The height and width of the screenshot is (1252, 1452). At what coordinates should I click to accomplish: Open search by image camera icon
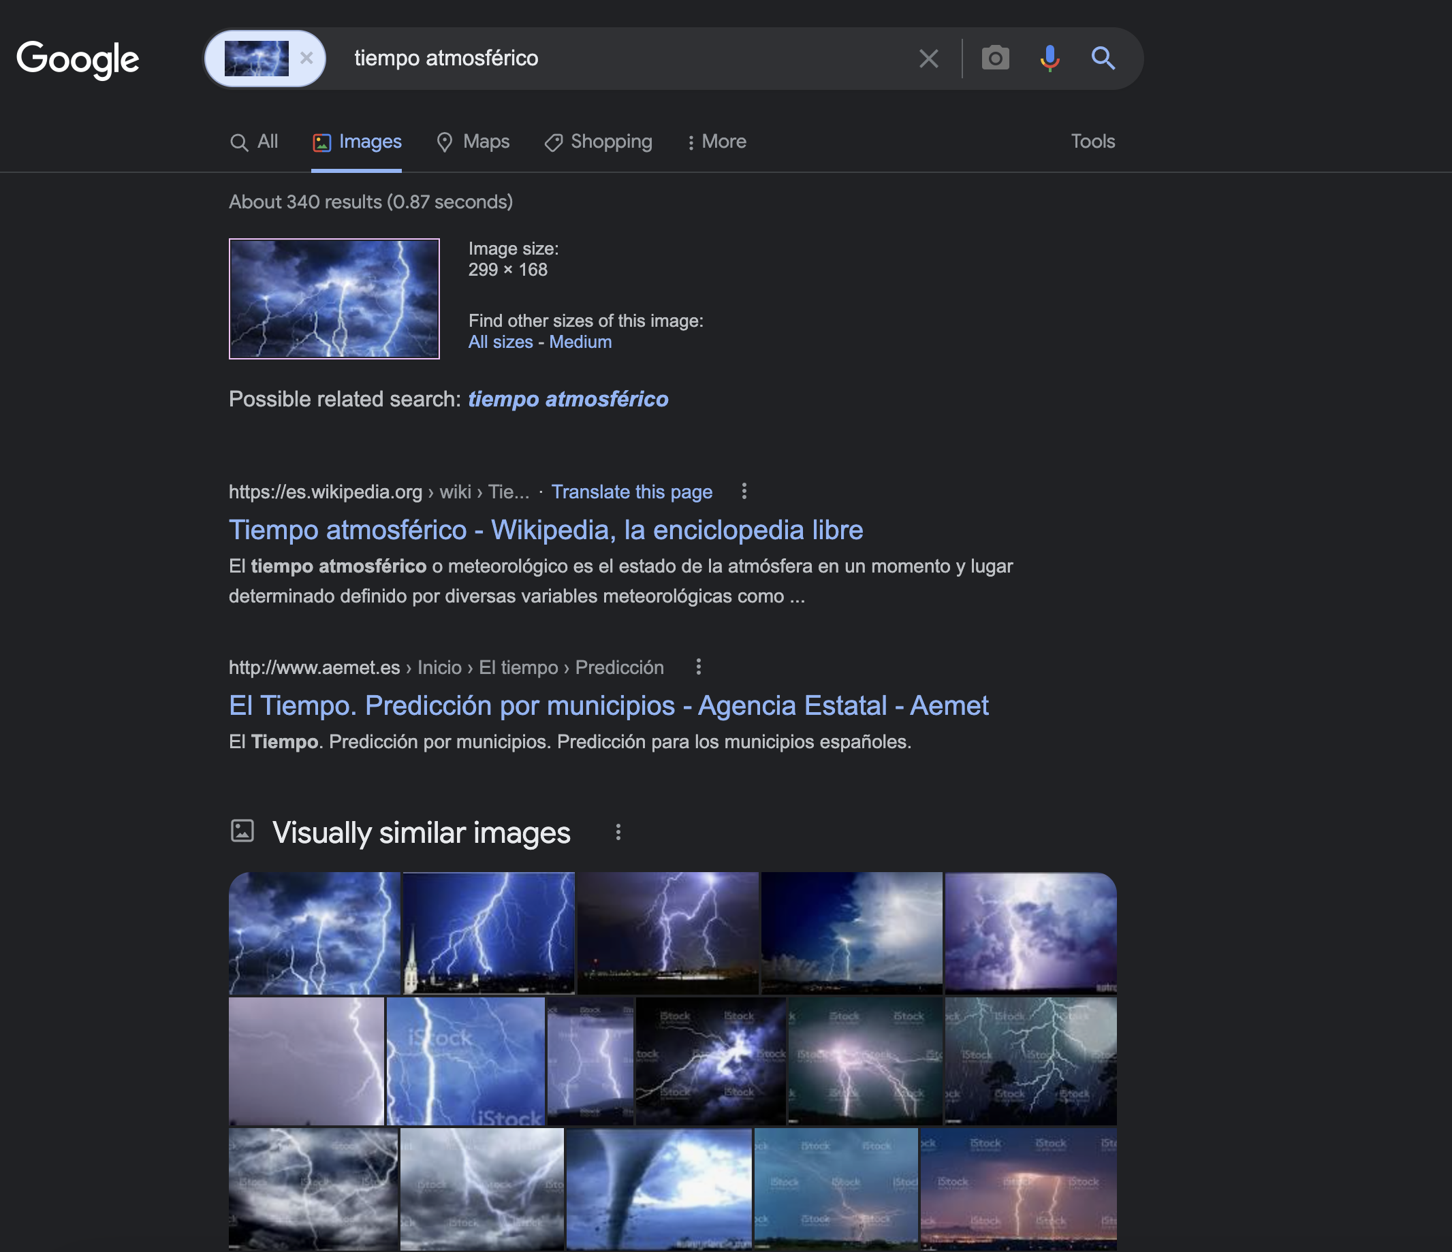995,58
